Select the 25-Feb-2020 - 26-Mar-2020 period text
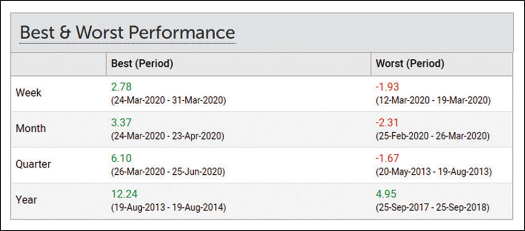525x231 pixels. coord(433,136)
